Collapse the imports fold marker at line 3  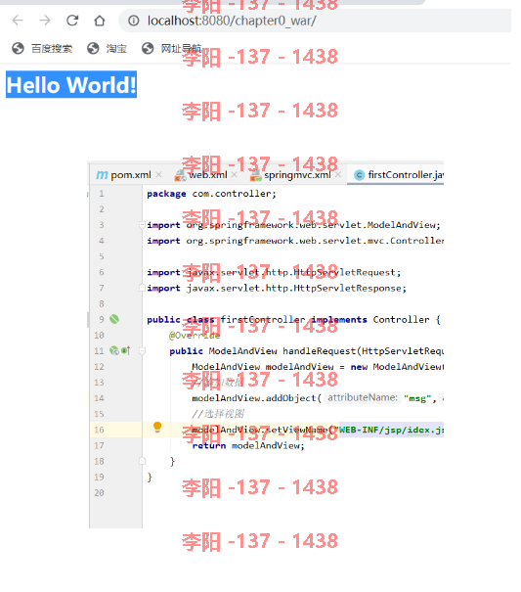click(x=142, y=225)
